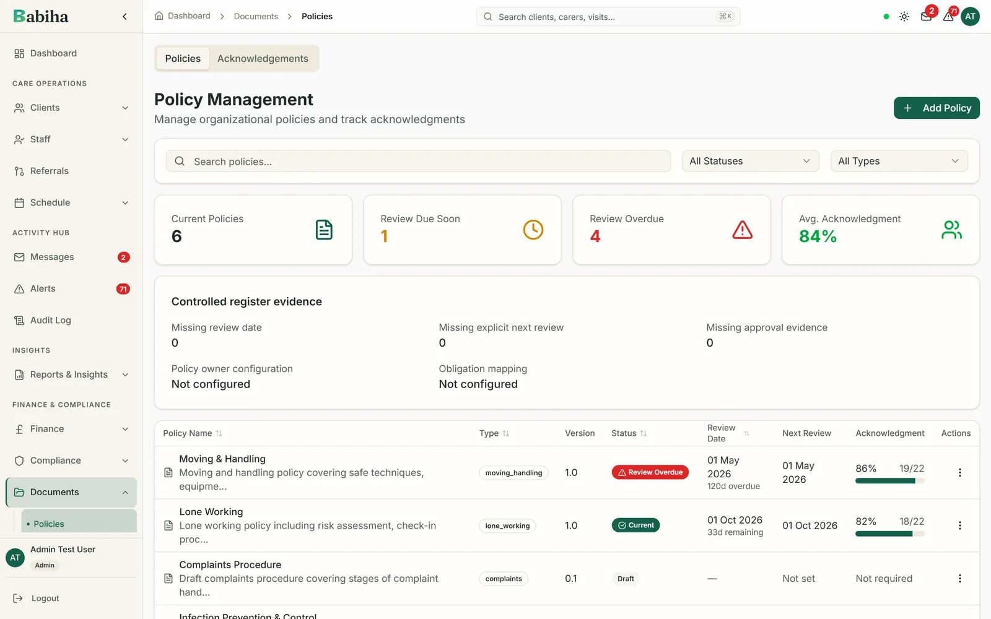991x619 pixels.
Task: Click the Logout arrow icon
Action: point(18,598)
